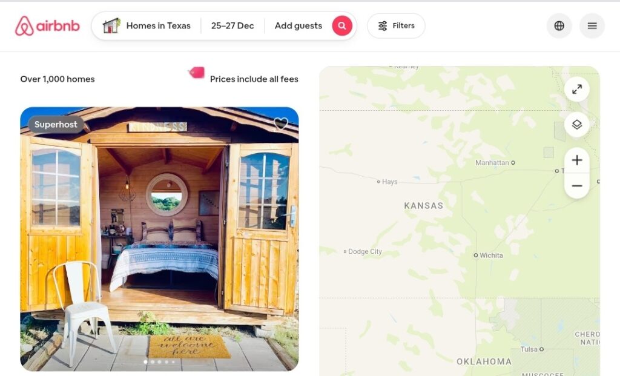Click the pink price tag icon
Viewport: 620px width, 376px height.
click(197, 73)
